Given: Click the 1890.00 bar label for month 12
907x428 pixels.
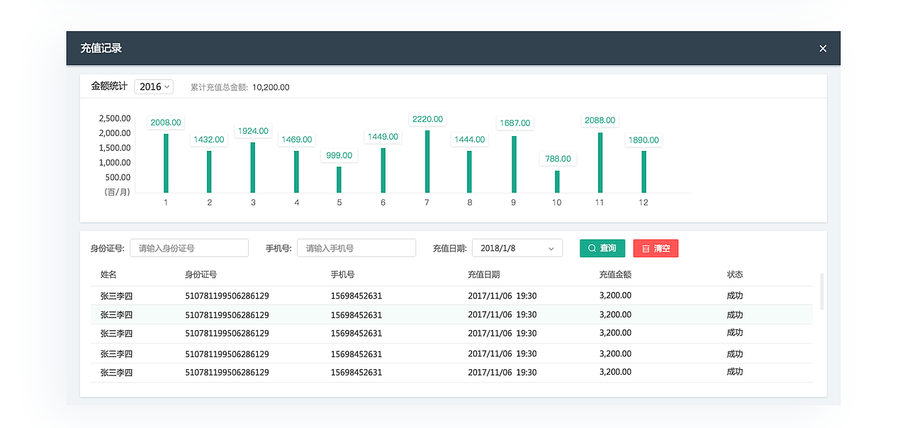Looking at the screenshot, I should tap(643, 140).
